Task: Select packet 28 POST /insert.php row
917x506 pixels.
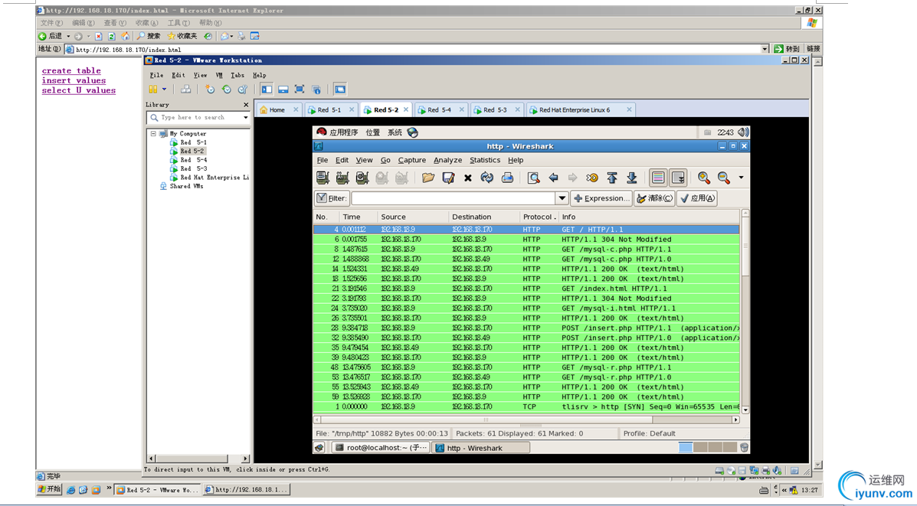Action: (x=526, y=328)
